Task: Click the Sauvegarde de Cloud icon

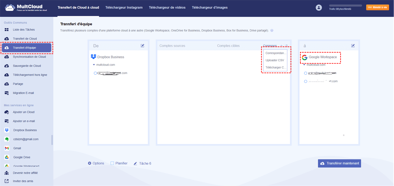Action: point(7,66)
